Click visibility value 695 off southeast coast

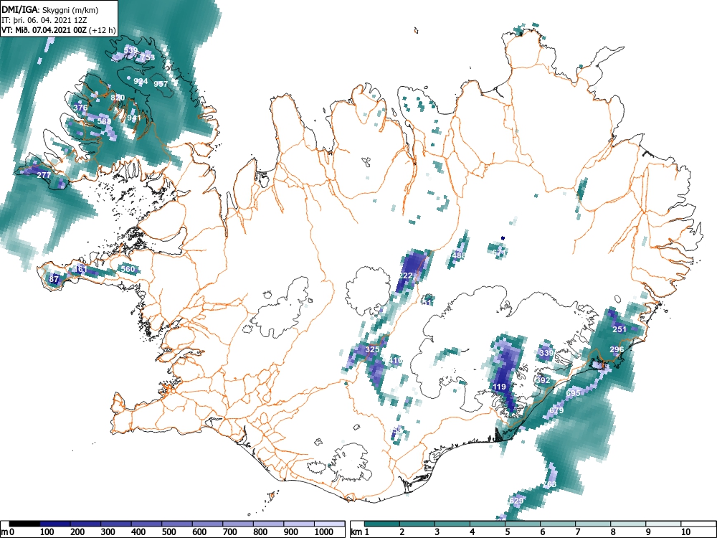point(573,393)
